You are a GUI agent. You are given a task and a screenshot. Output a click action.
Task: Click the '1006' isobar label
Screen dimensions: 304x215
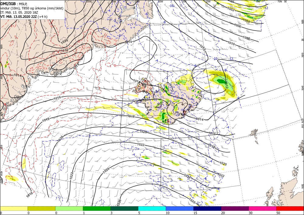click(237, 25)
